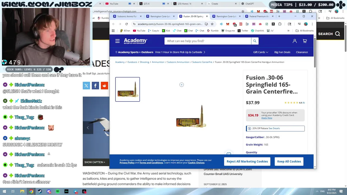Open Task View on the taskbar
The height and width of the screenshot is (195, 347).
(13, 191)
